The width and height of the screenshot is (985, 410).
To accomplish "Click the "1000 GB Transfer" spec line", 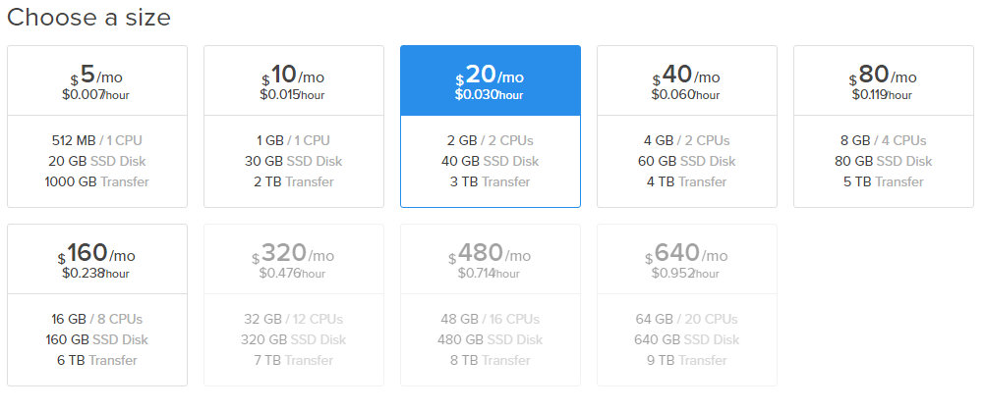I will pyautogui.click(x=96, y=181).
